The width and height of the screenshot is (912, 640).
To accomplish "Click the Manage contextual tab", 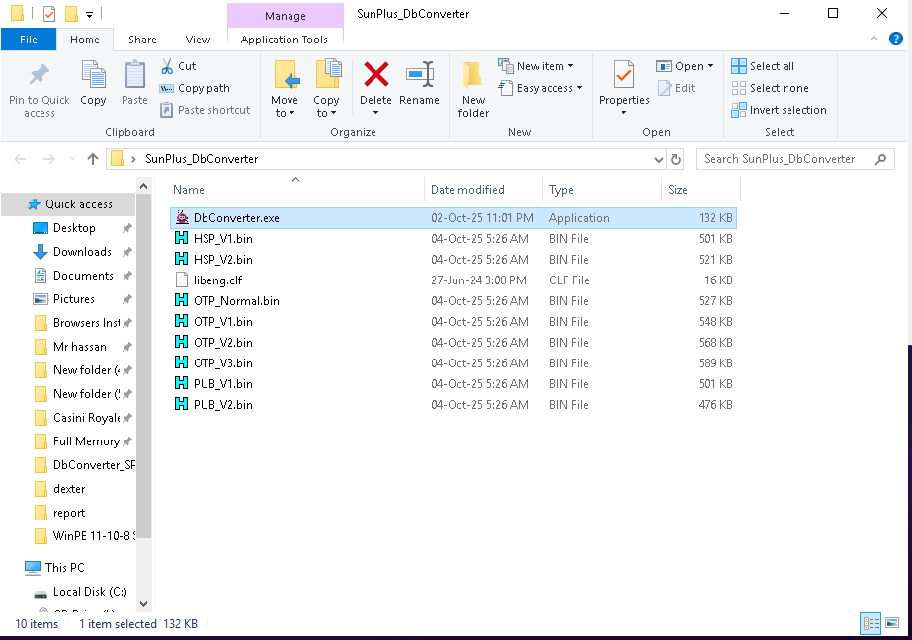I will pyautogui.click(x=285, y=16).
